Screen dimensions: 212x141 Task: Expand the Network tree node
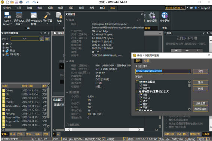pos(3,51)
